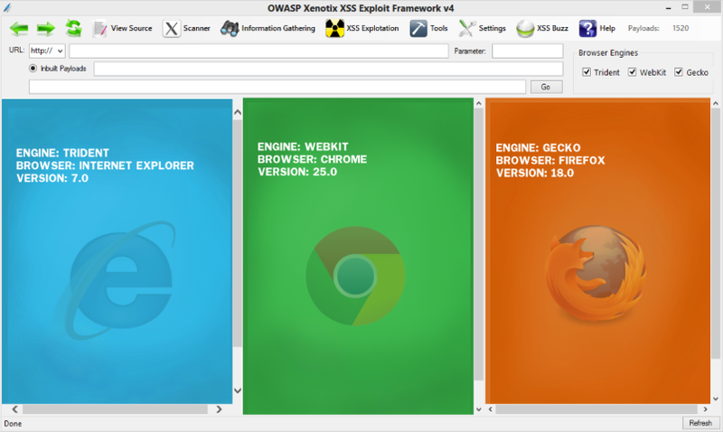Click the URL address input field
This screenshot has height=432, width=723.
pos(258,51)
